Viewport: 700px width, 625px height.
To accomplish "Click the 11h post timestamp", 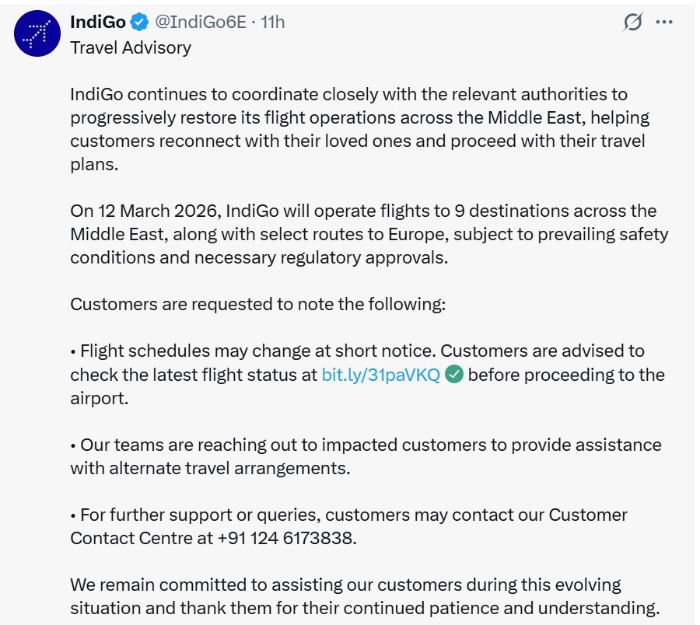I will pyautogui.click(x=273, y=22).
